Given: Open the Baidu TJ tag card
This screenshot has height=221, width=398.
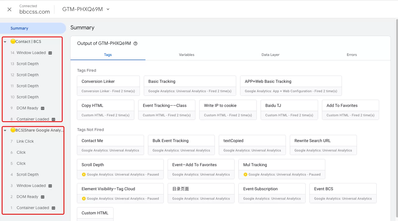Looking at the screenshot, I should pyautogui.click(x=289, y=110).
